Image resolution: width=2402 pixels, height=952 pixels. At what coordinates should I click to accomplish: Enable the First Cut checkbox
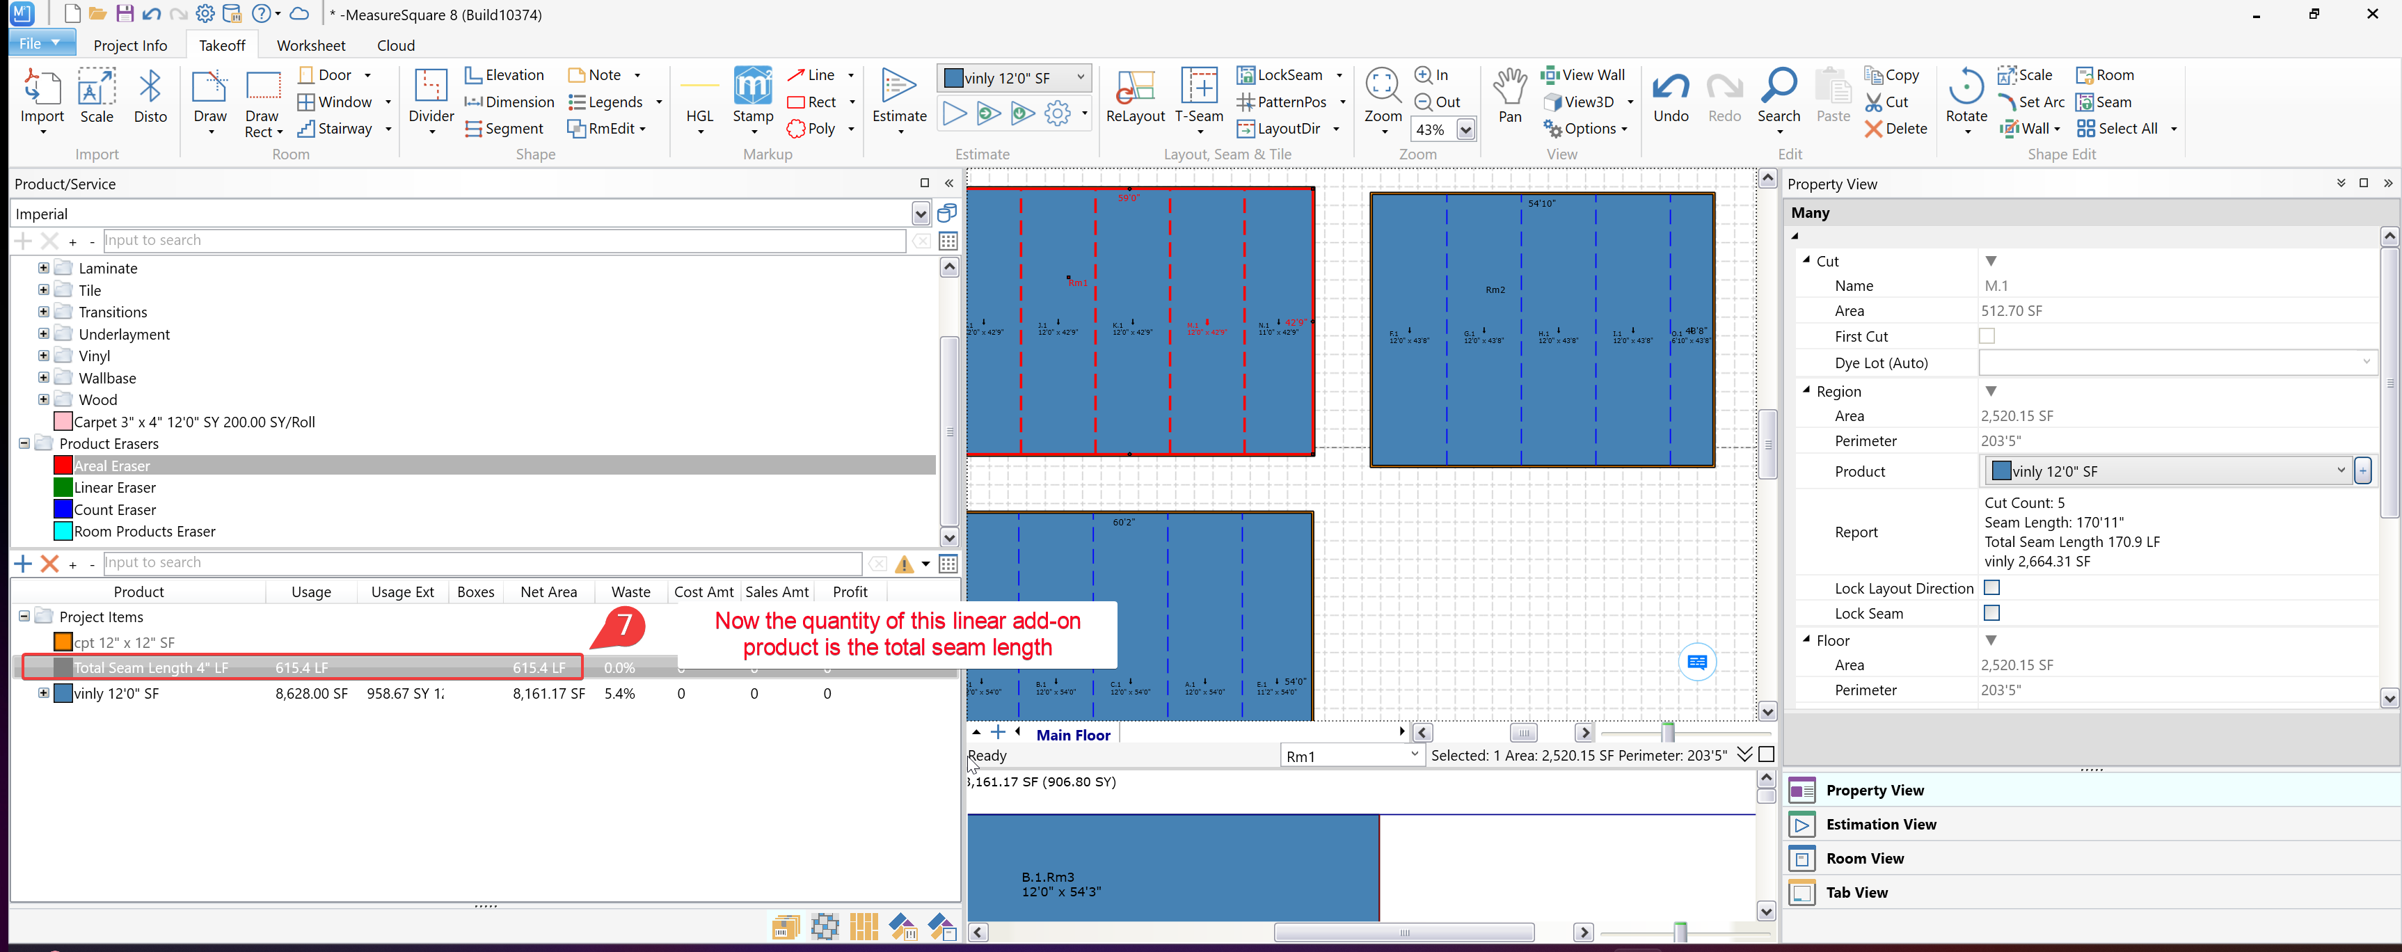[x=1987, y=335]
